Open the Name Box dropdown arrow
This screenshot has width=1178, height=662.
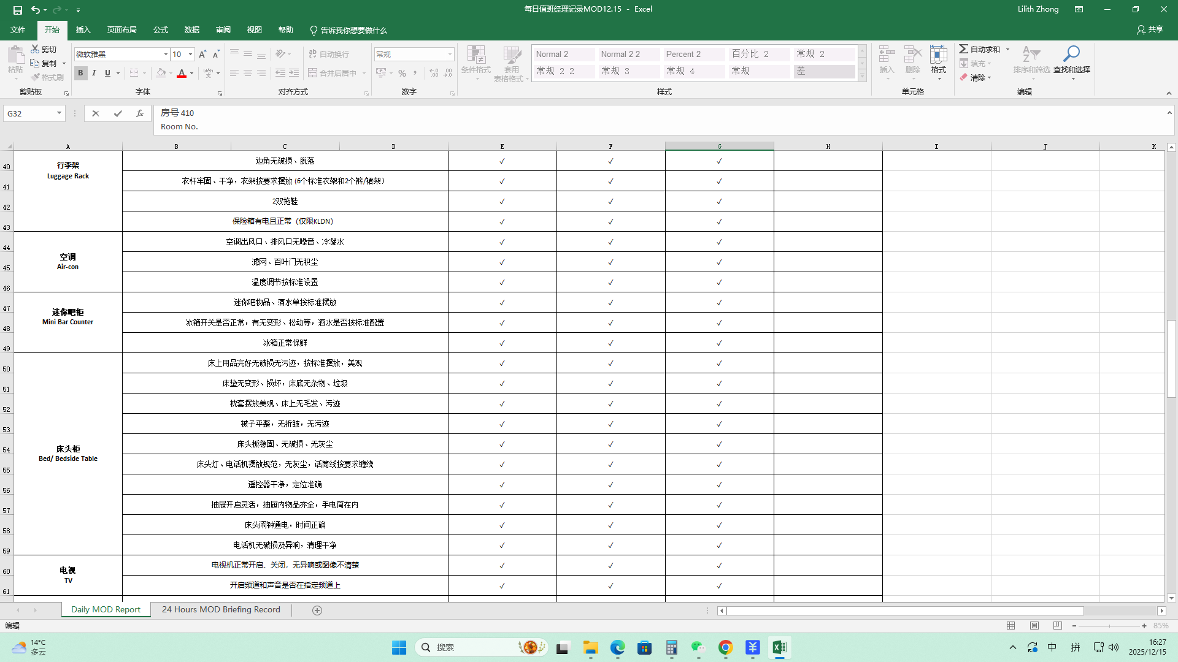pos(59,113)
